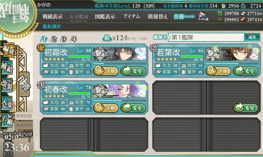Open the 入渠 docking sidebar icon

pos(7,103)
